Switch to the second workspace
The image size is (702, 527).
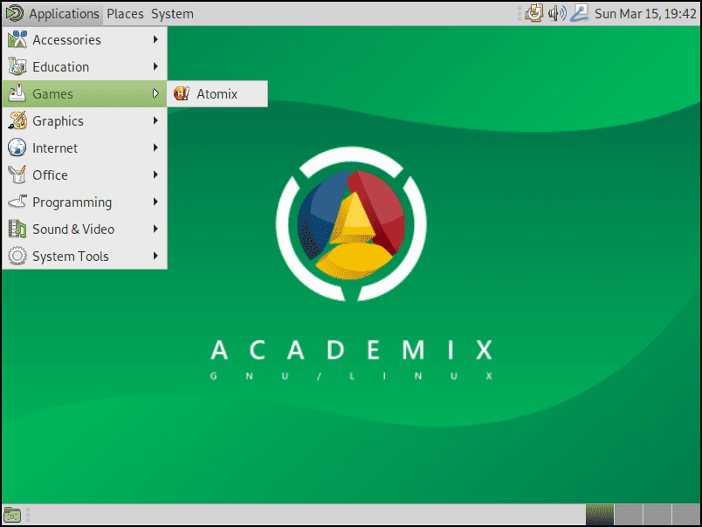click(629, 515)
